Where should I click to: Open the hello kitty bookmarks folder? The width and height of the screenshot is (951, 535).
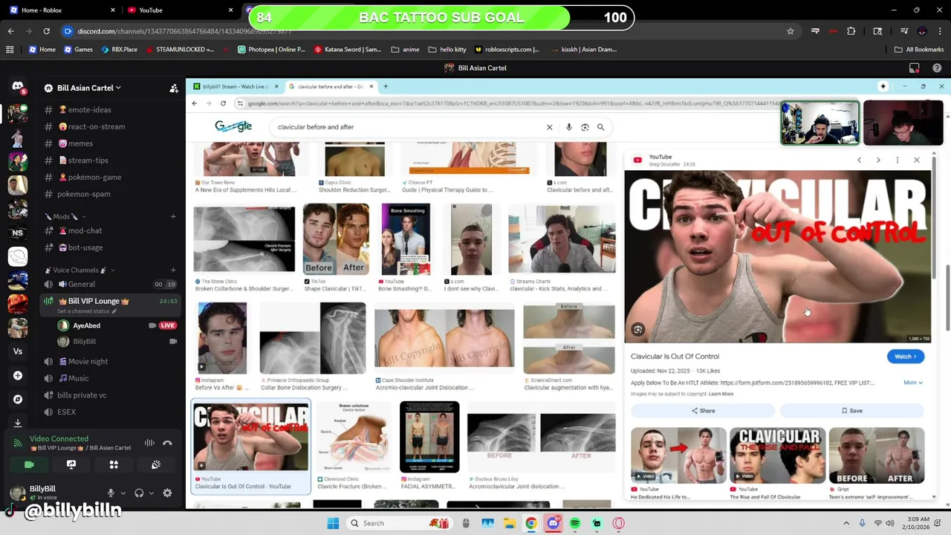click(447, 50)
